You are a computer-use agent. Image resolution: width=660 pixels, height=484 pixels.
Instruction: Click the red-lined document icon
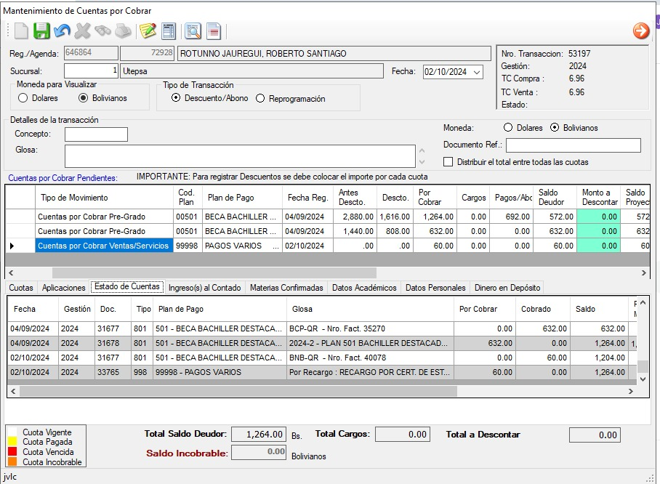click(214, 31)
